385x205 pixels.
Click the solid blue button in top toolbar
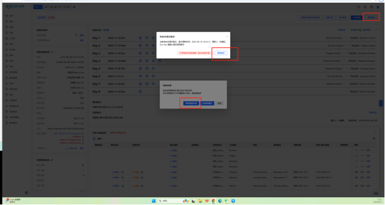click(x=357, y=18)
